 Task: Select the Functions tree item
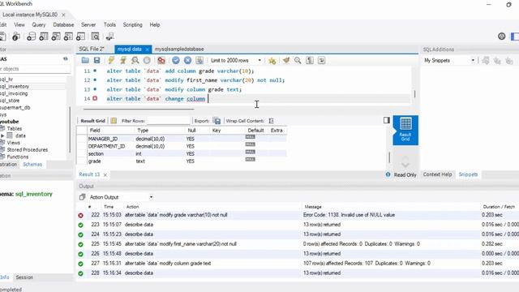point(18,157)
